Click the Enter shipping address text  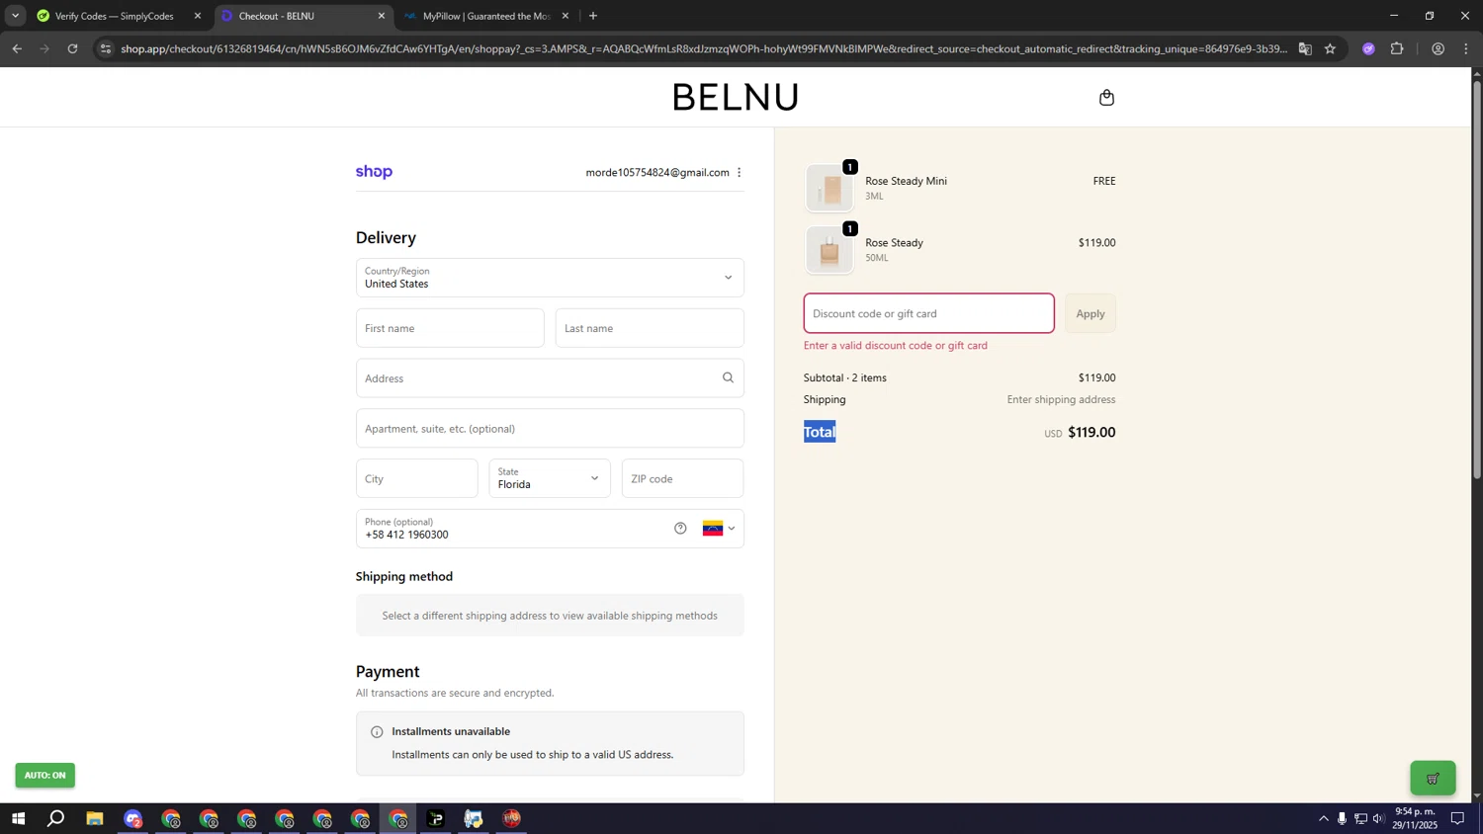(x=1061, y=399)
